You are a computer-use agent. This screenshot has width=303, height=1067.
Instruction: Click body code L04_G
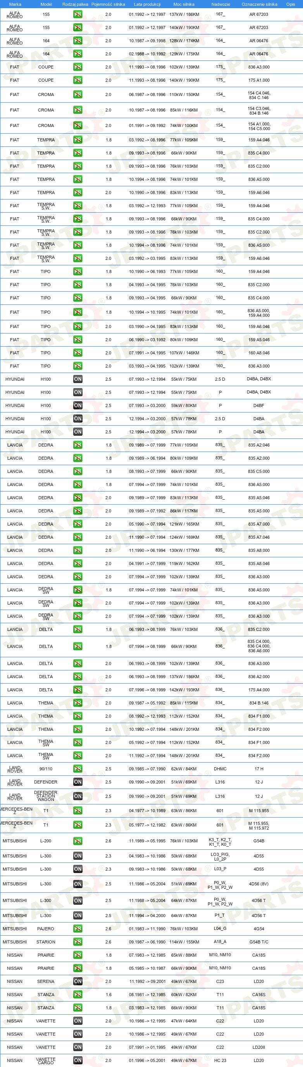click(220, 929)
